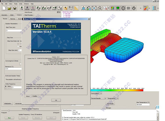The image size is (165, 121).
Task: Select the Element selection mode
Action: click(27, 8)
